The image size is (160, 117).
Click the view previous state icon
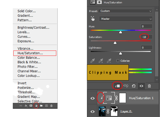[126, 86]
